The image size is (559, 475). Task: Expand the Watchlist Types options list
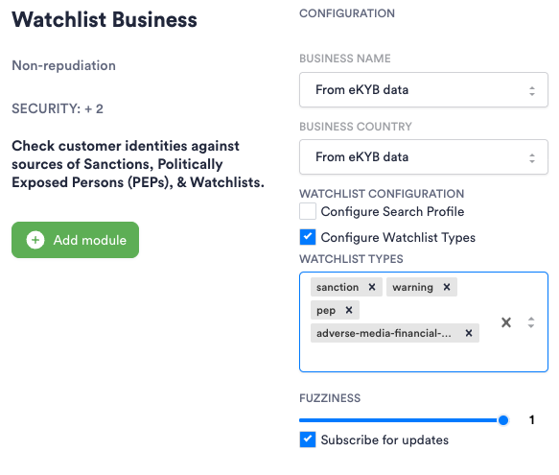(531, 322)
